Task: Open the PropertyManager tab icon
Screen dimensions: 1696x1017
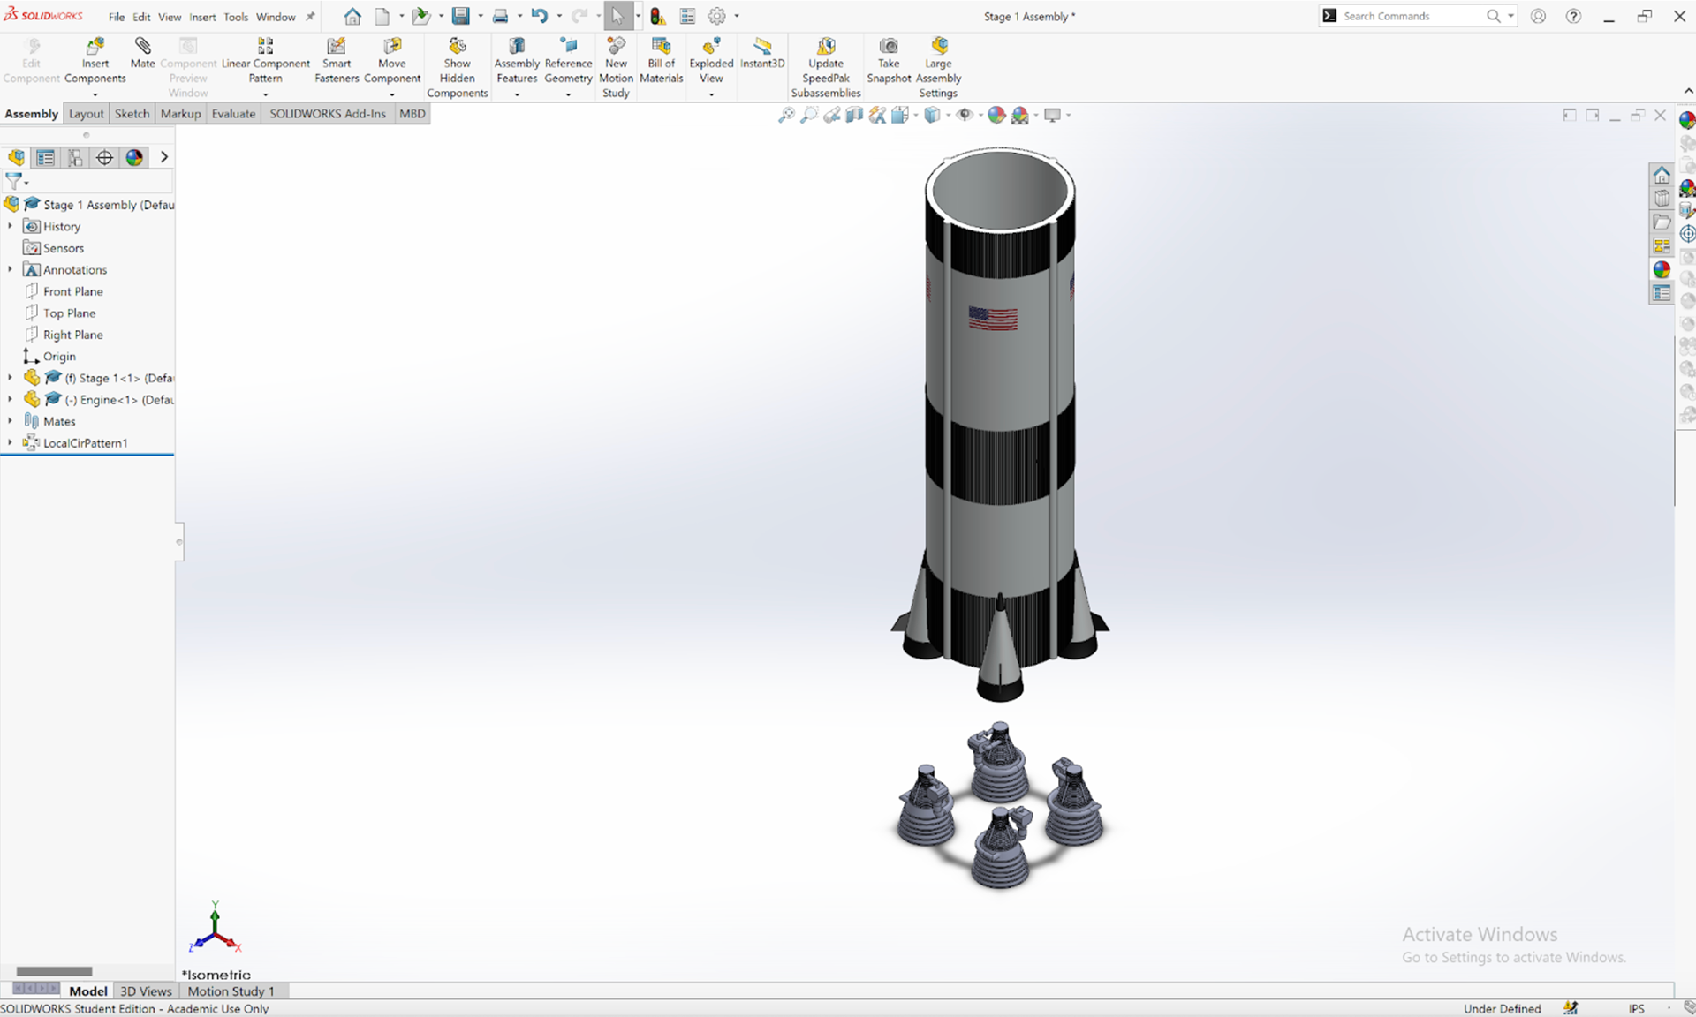Action: click(x=45, y=157)
